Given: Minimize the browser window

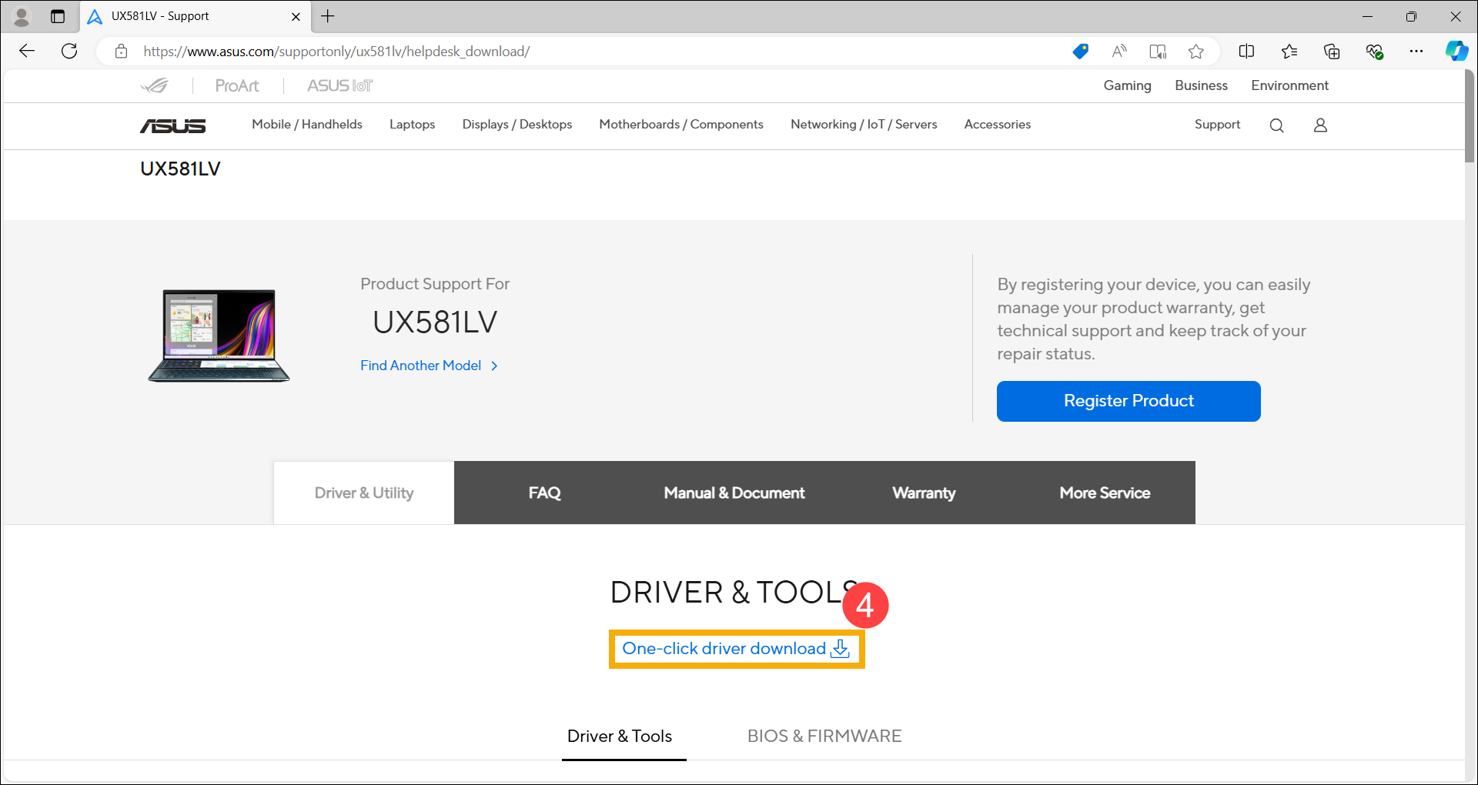Looking at the screenshot, I should [x=1367, y=16].
